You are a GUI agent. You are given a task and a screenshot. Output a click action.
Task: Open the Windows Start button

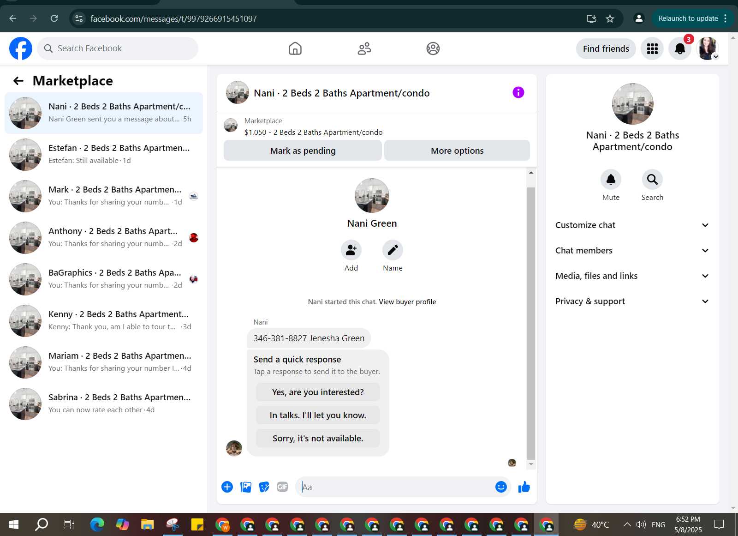[14, 524]
